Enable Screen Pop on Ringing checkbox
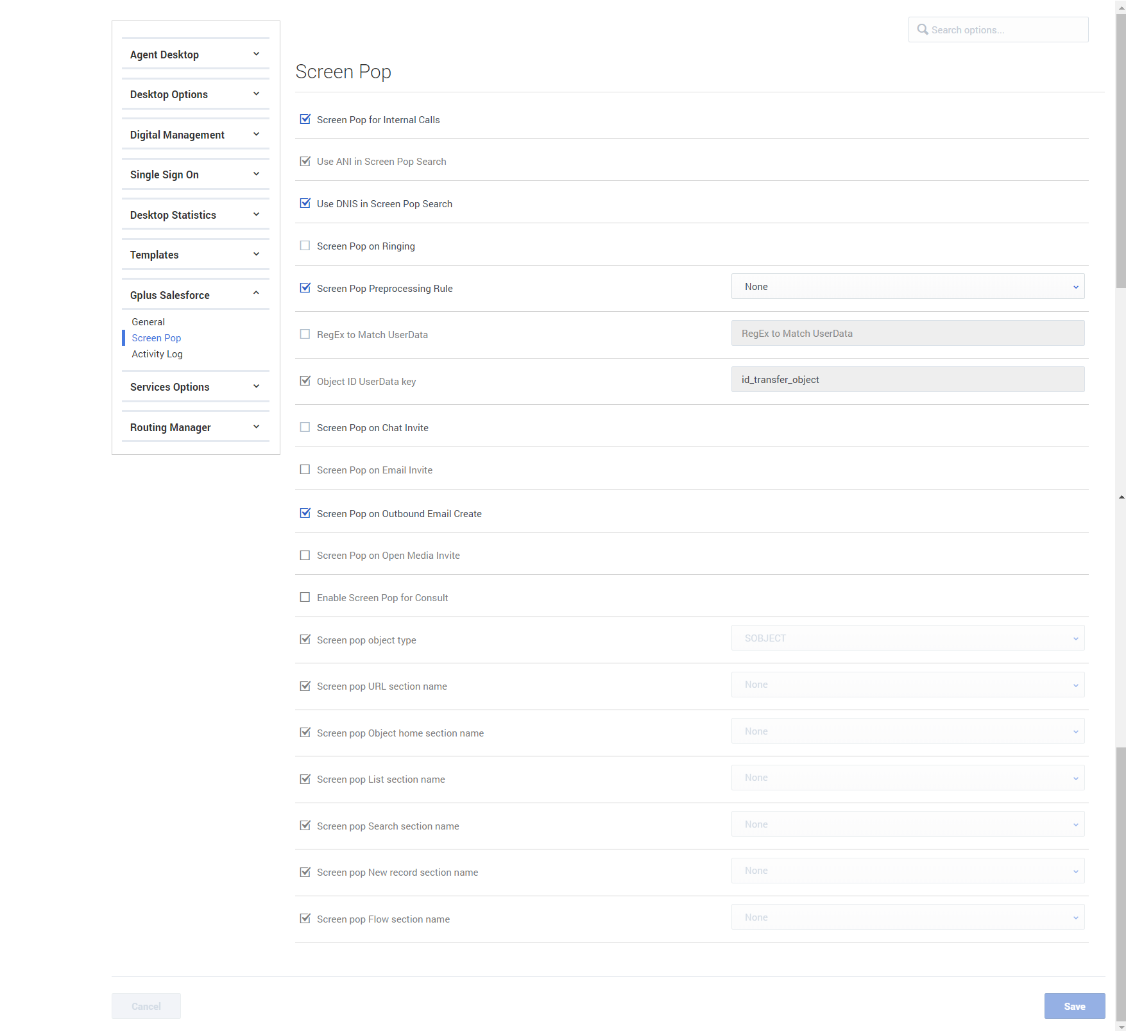This screenshot has width=1126, height=1031. pyautogui.click(x=305, y=246)
